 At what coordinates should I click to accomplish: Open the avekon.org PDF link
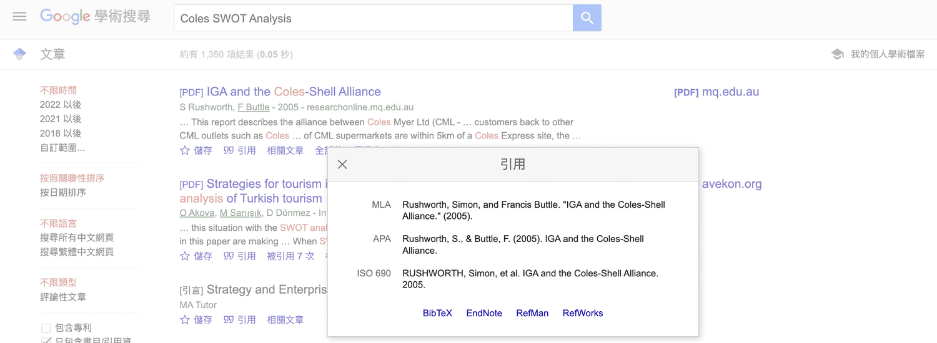coord(731,184)
